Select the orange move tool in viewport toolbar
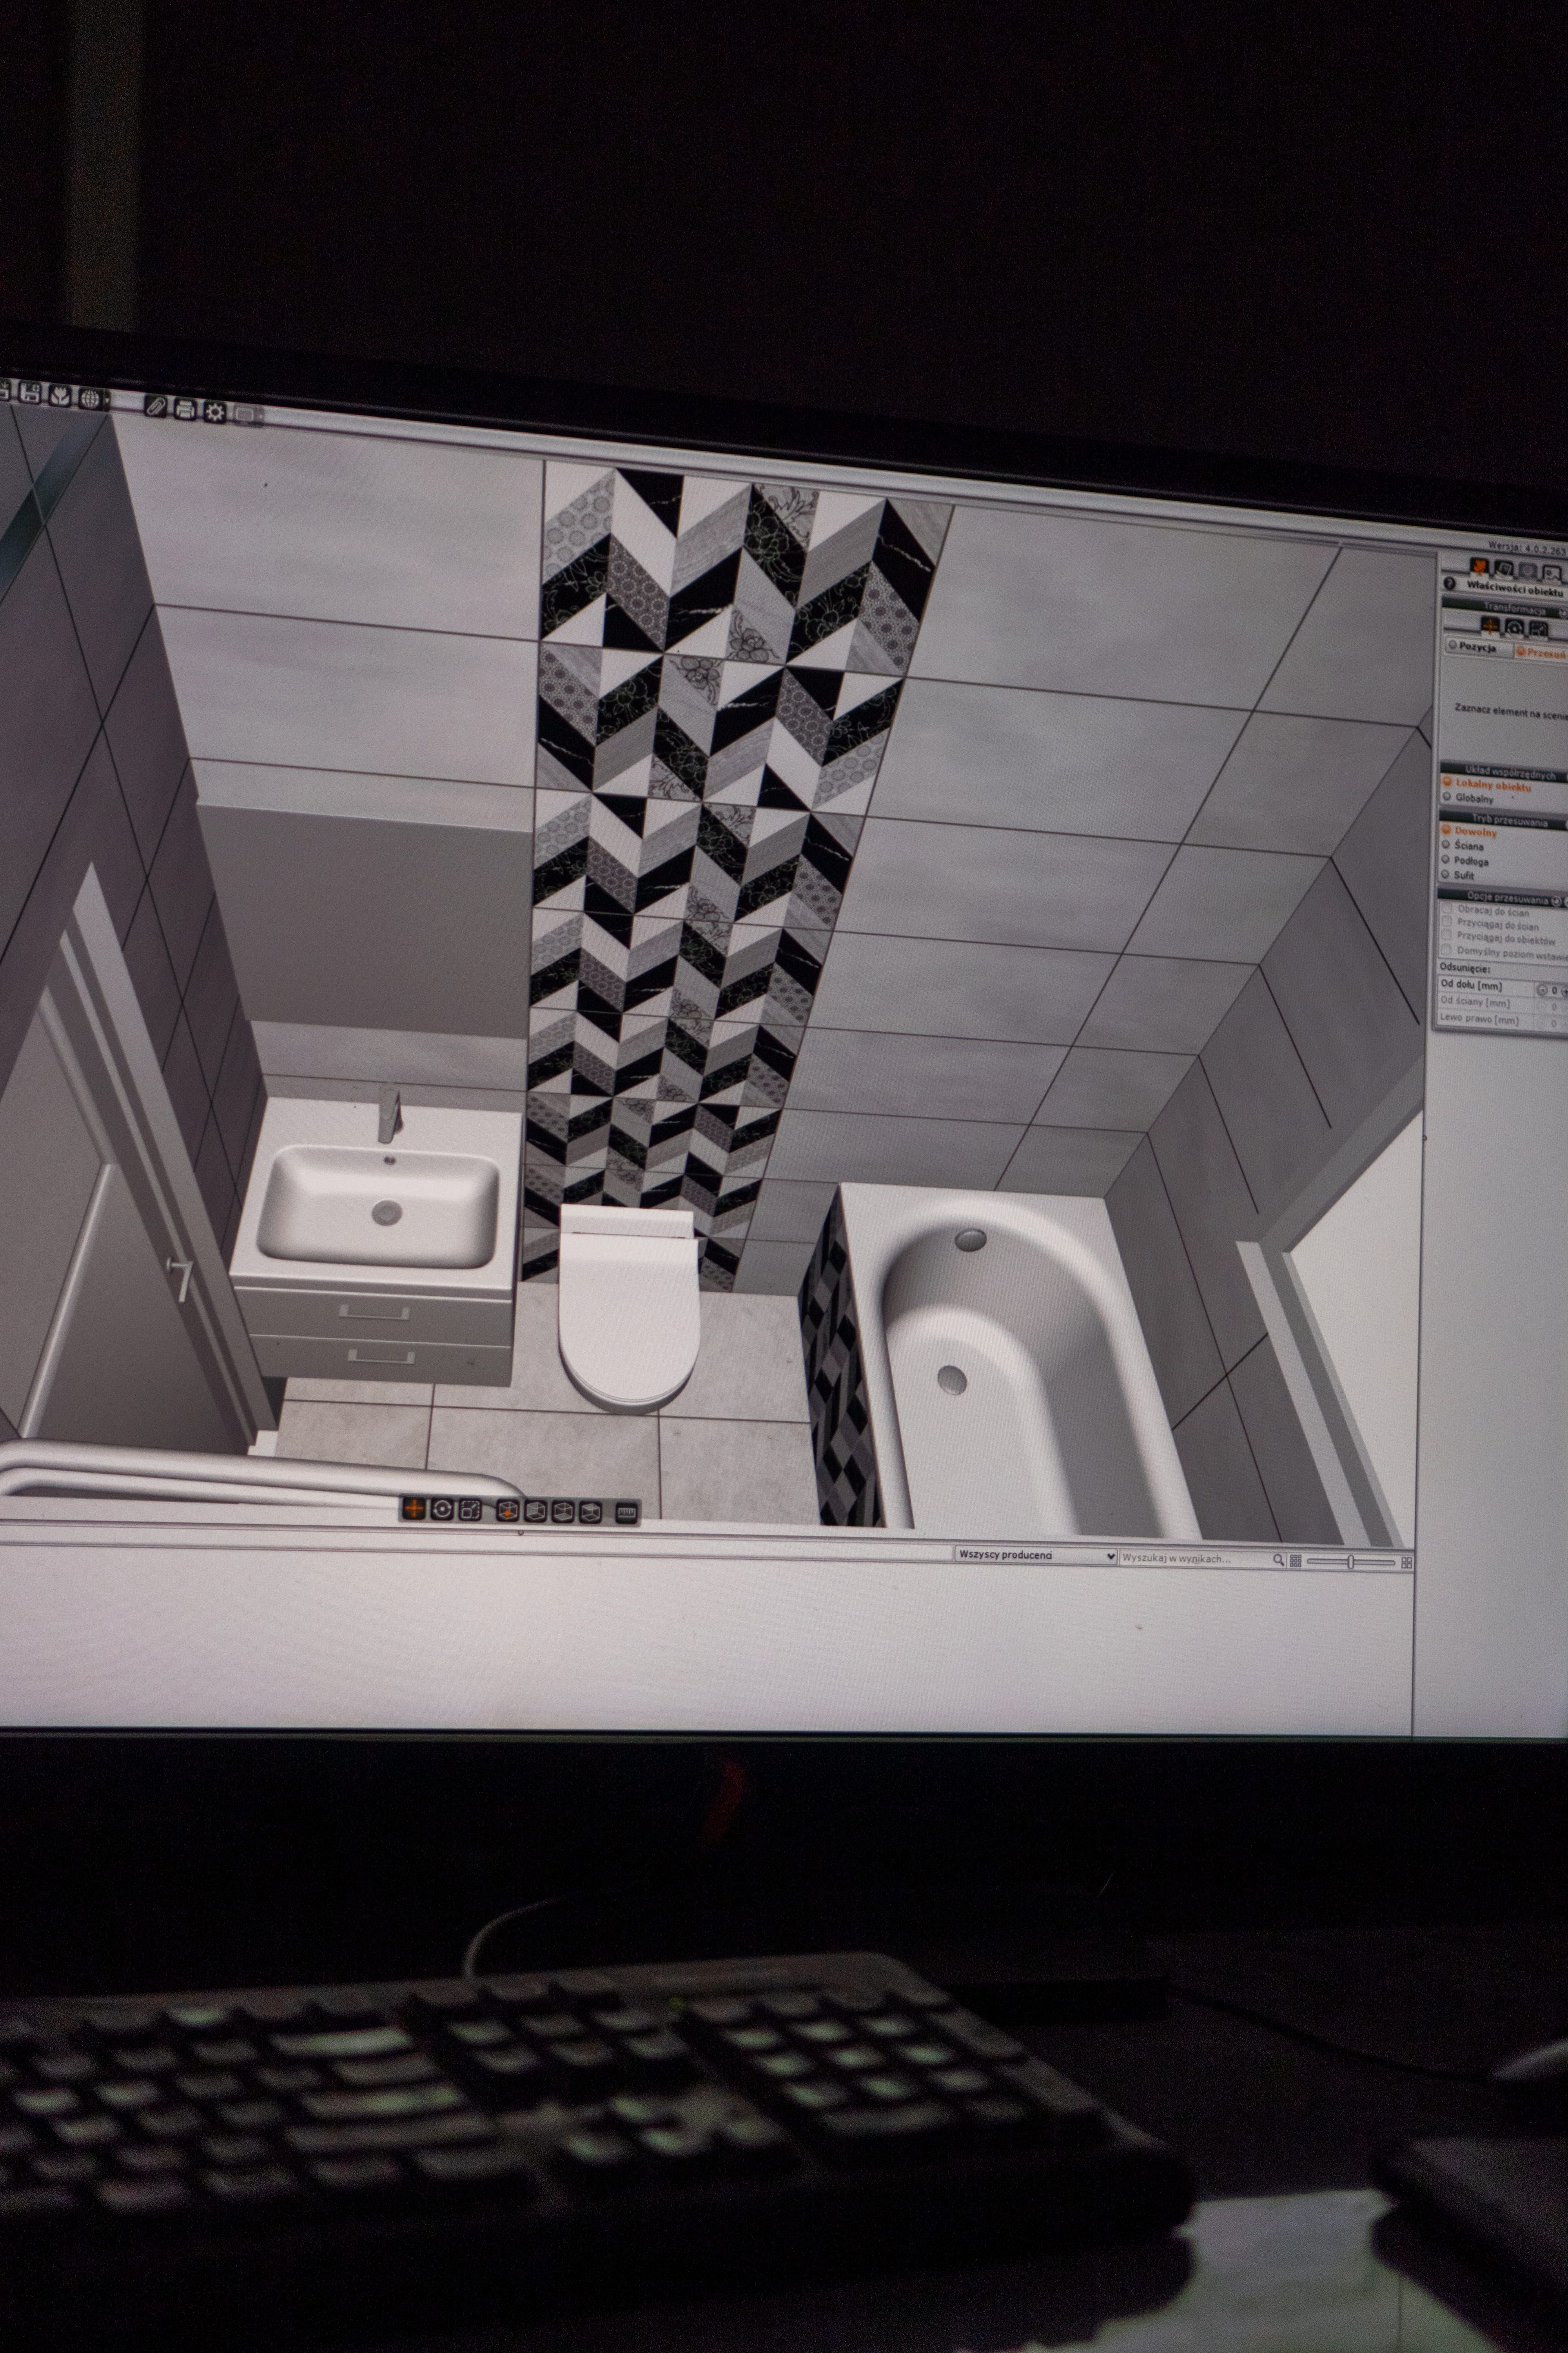This screenshot has width=1568, height=2353. coord(414,1509)
